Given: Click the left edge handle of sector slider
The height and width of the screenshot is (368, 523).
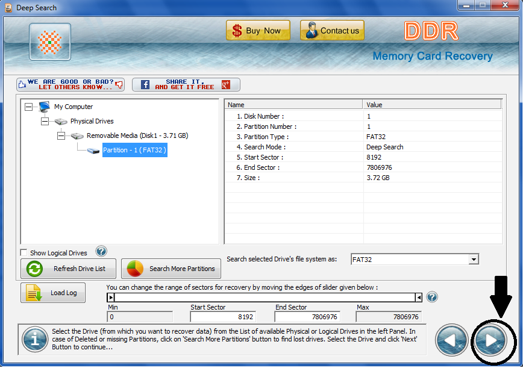Looking at the screenshot, I should (x=111, y=298).
